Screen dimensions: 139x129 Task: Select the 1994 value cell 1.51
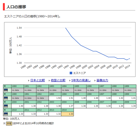click(x=67, y=98)
